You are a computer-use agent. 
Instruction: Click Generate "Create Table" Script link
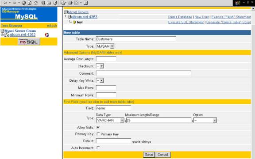coord(228,22)
